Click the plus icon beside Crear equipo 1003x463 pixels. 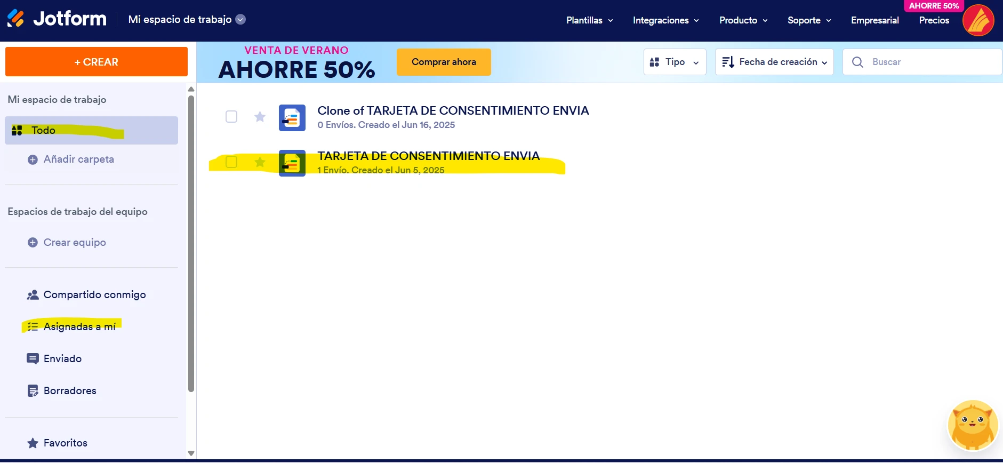(x=33, y=243)
